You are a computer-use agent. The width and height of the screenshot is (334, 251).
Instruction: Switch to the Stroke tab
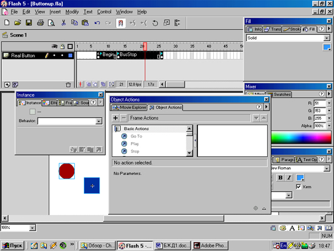(x=292, y=29)
